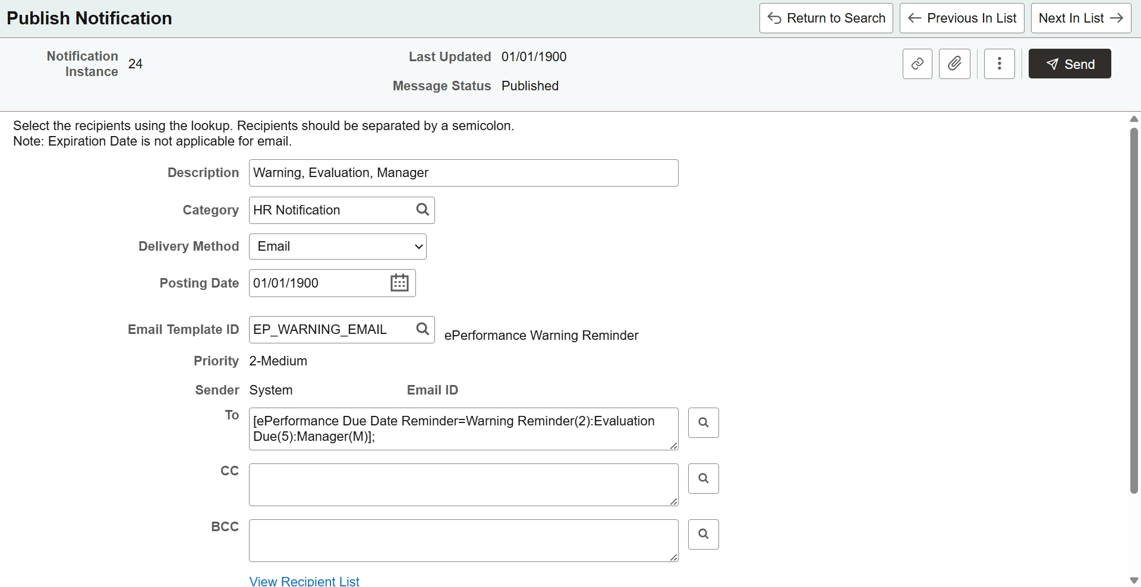Image resolution: width=1141 pixels, height=587 pixels.
Task: Select the Description text field
Action: pos(463,172)
